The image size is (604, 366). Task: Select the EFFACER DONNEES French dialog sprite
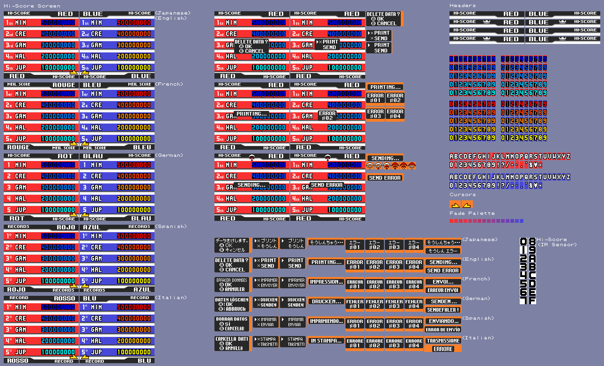click(232, 285)
